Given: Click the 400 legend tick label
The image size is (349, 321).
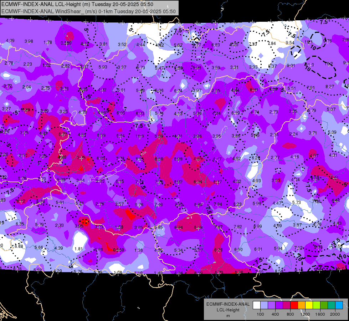Looking at the screenshot, I should tap(275, 314).
